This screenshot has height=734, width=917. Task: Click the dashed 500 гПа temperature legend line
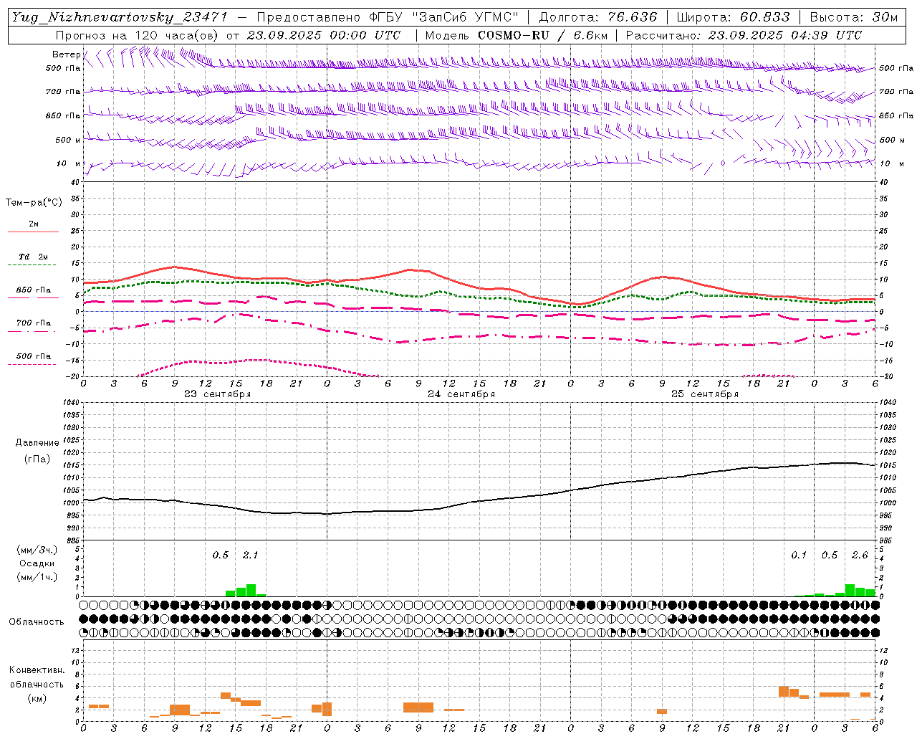32,365
